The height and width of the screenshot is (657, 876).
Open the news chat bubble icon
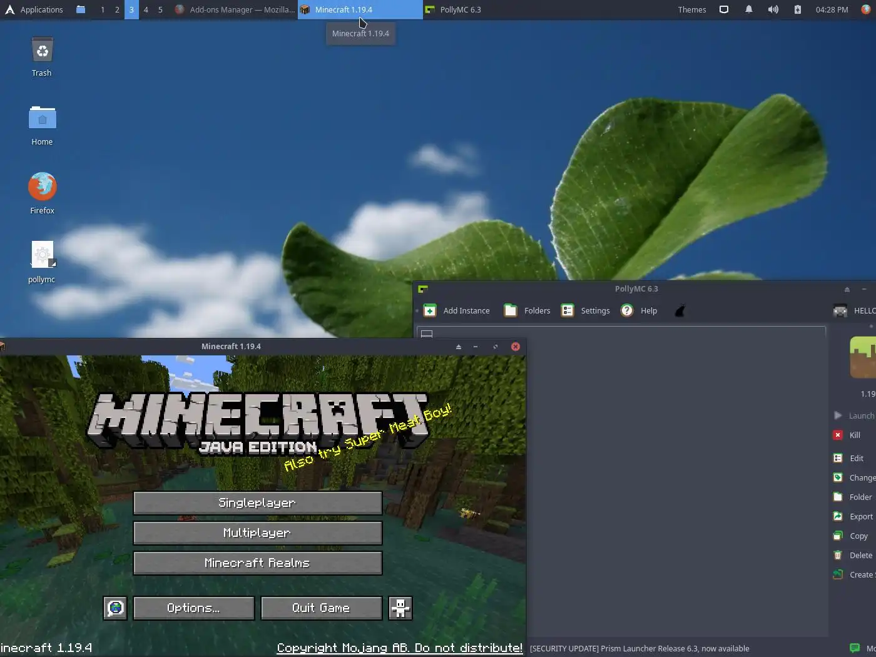[x=855, y=648]
